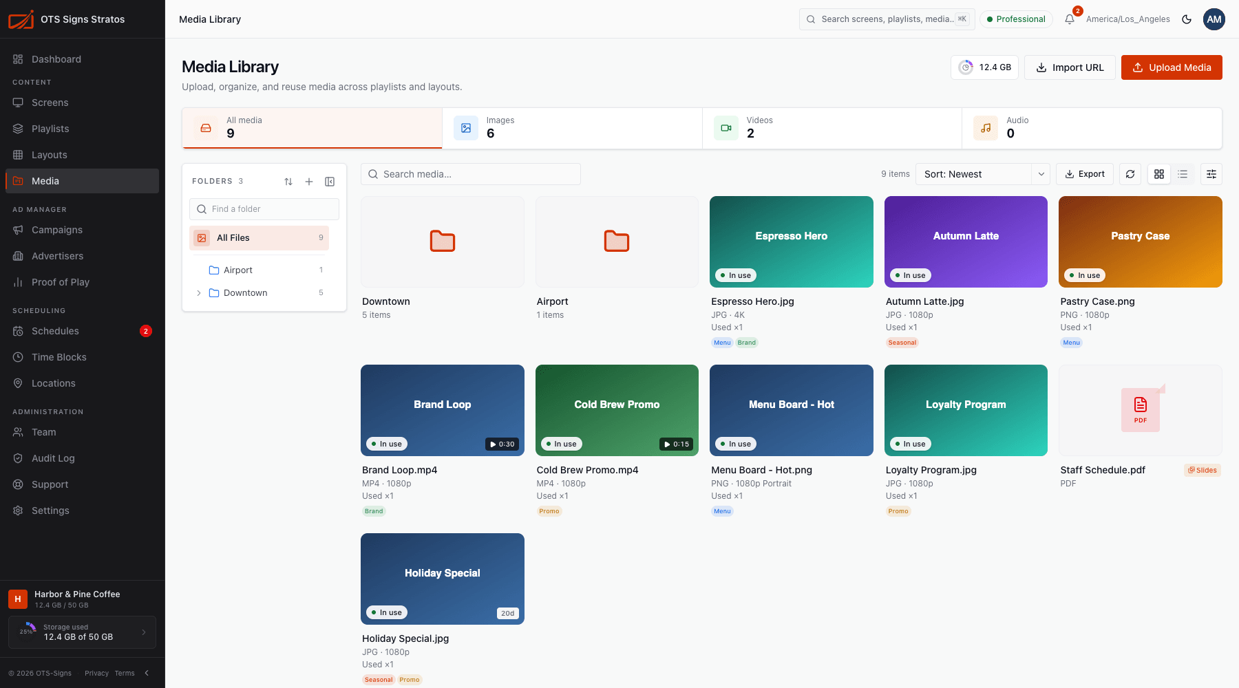Click the Find a folder input
This screenshot has height=688, width=1239.
click(264, 209)
